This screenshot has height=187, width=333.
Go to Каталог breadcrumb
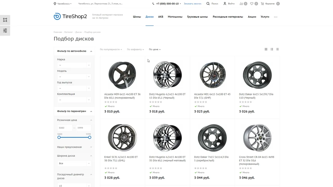pyautogui.click(x=69, y=32)
